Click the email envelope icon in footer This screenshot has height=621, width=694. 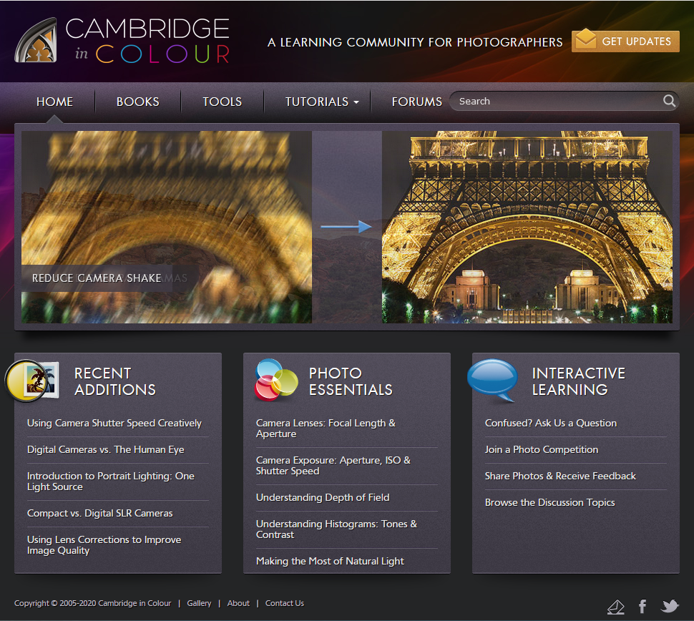pyautogui.click(x=615, y=607)
